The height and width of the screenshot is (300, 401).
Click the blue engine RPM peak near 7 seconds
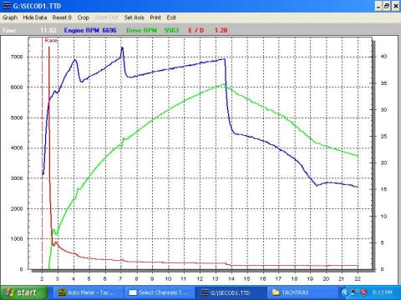coord(122,48)
